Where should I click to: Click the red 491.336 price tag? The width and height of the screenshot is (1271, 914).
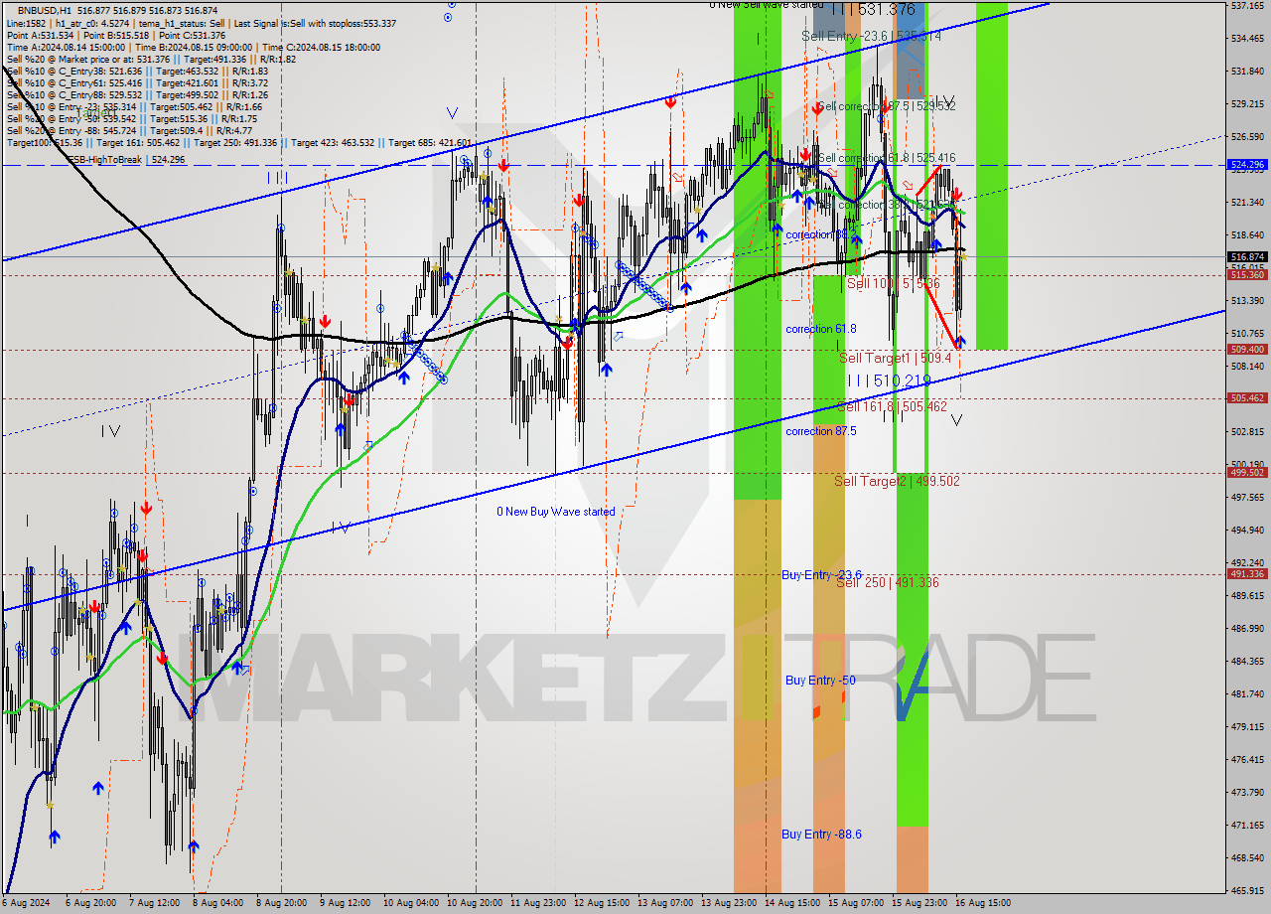click(x=1247, y=574)
